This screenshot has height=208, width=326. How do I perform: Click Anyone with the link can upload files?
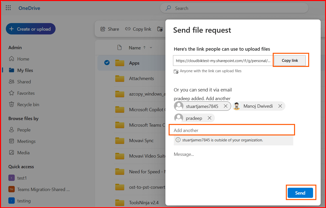211,71
